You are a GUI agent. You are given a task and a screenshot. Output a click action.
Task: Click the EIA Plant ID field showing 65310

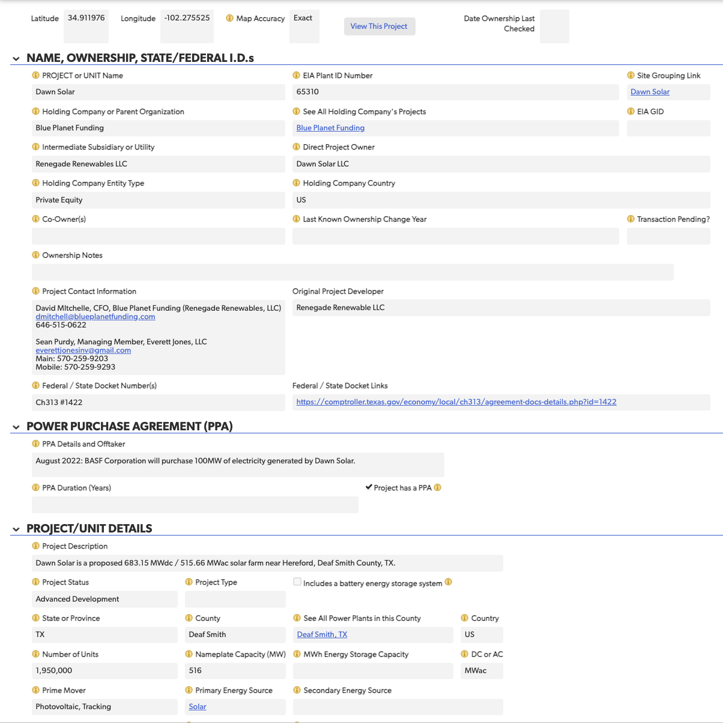[456, 92]
